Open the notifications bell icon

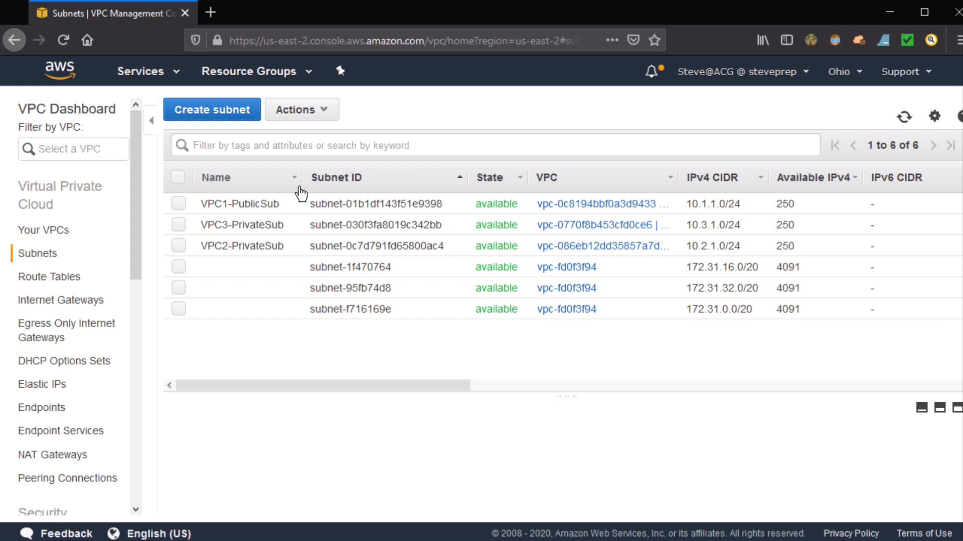651,71
